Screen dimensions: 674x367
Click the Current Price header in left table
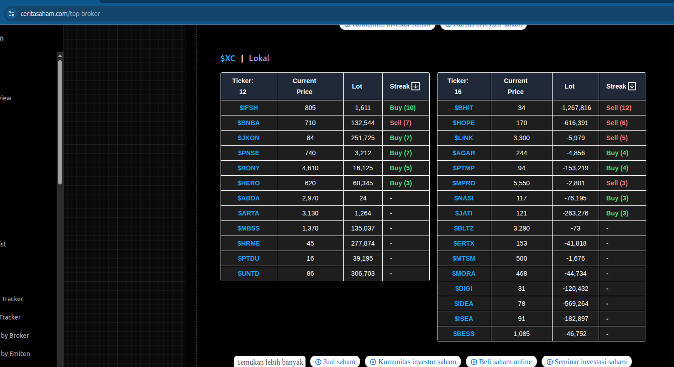304,86
